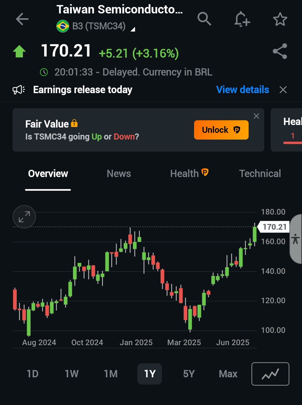This screenshot has width=302, height=405.
Task: Tap the Jan 2025 axis label
Action: point(136,342)
